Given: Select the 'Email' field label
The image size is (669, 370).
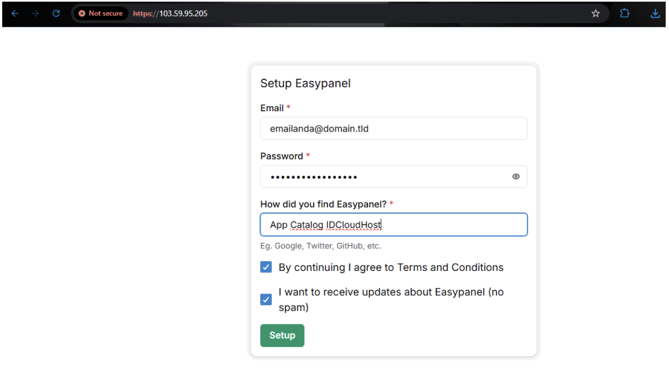Looking at the screenshot, I should pos(272,108).
